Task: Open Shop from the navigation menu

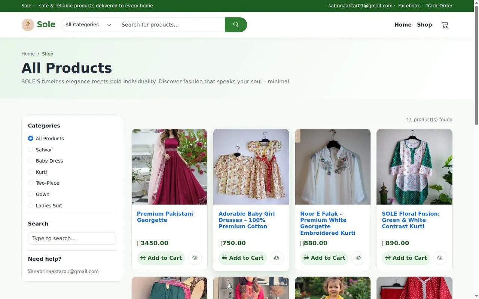Action: (424, 25)
